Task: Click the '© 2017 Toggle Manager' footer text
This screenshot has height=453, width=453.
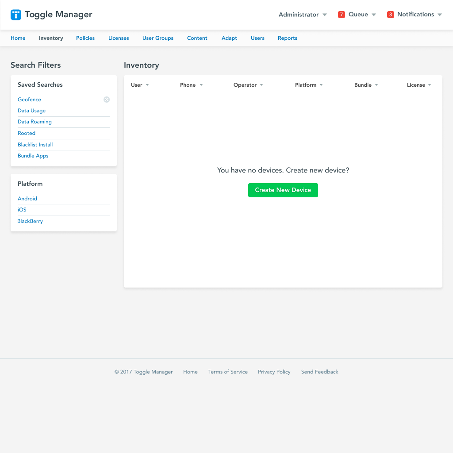Action: (144, 372)
